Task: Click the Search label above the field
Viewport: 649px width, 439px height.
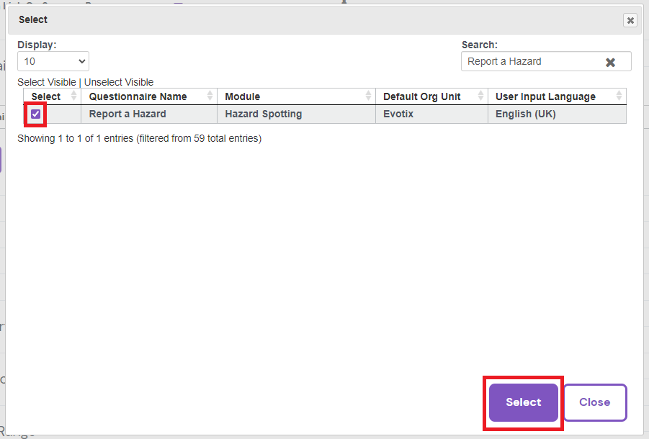Action: [x=480, y=45]
